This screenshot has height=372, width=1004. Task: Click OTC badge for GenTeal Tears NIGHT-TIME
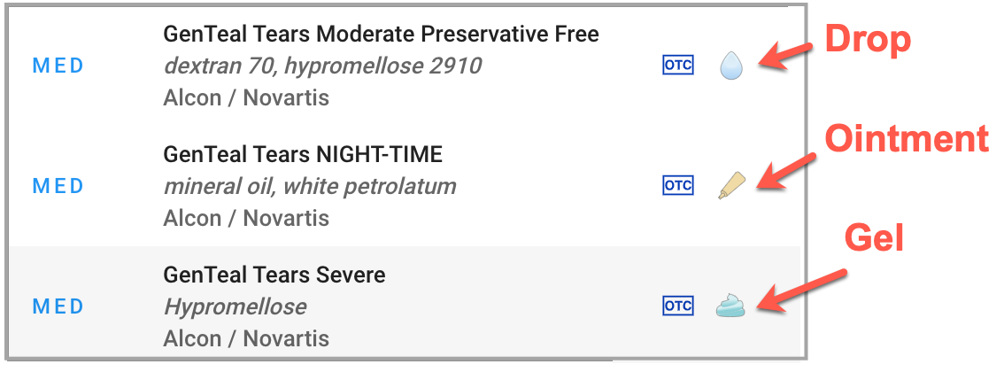click(x=678, y=185)
